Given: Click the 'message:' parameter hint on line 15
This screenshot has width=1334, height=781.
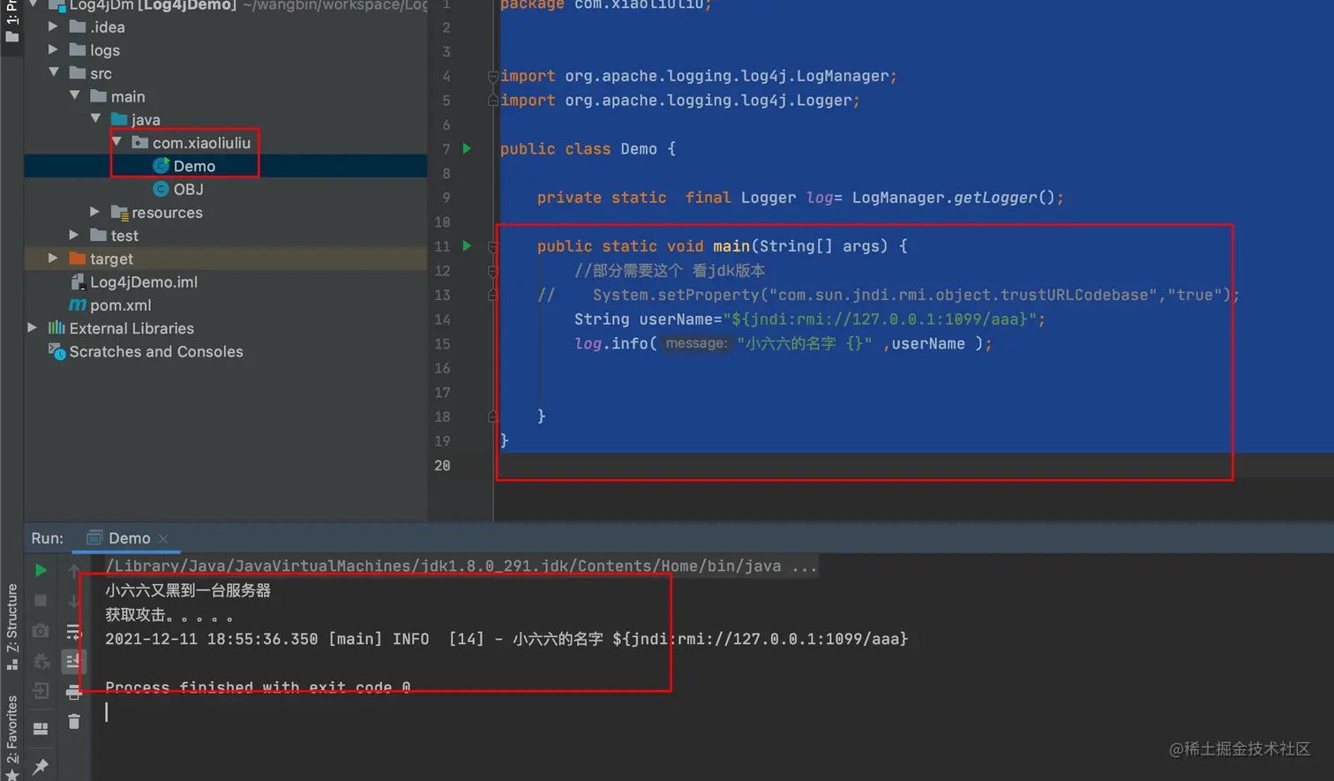Looking at the screenshot, I should [696, 343].
